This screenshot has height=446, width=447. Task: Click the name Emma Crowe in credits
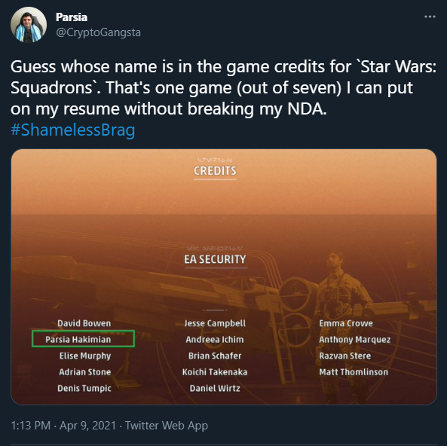(346, 323)
